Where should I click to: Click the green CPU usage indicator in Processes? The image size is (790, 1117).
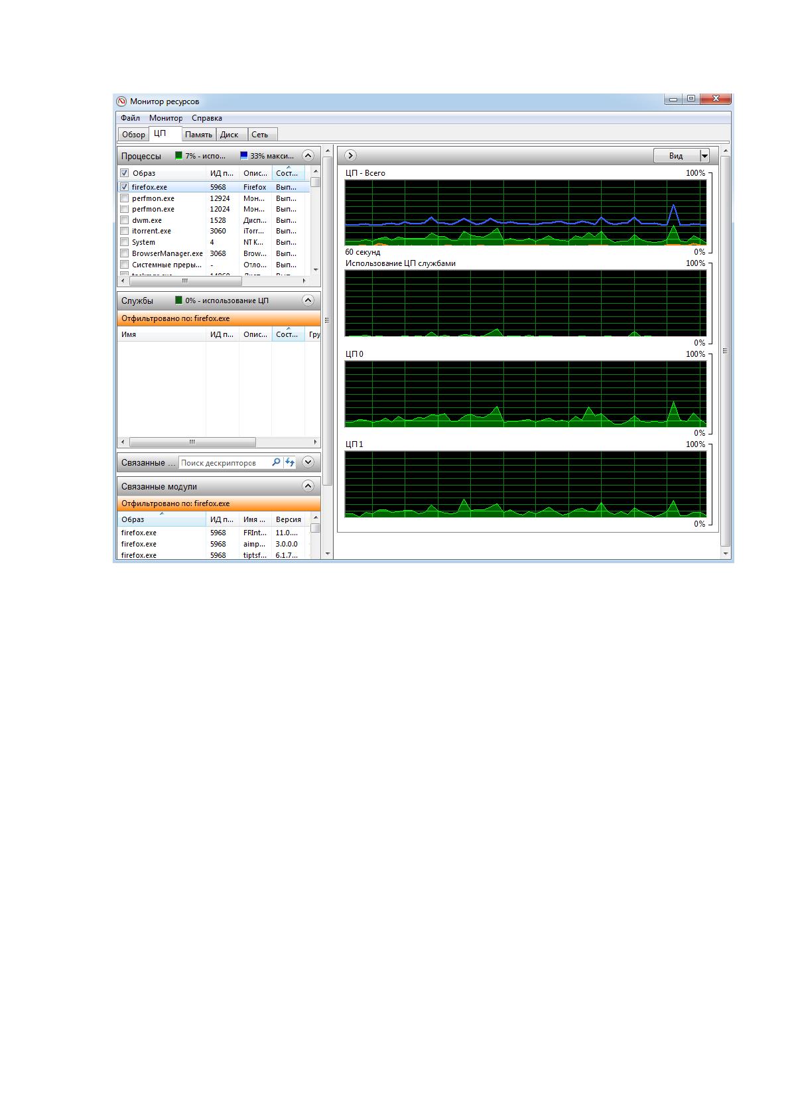178,156
